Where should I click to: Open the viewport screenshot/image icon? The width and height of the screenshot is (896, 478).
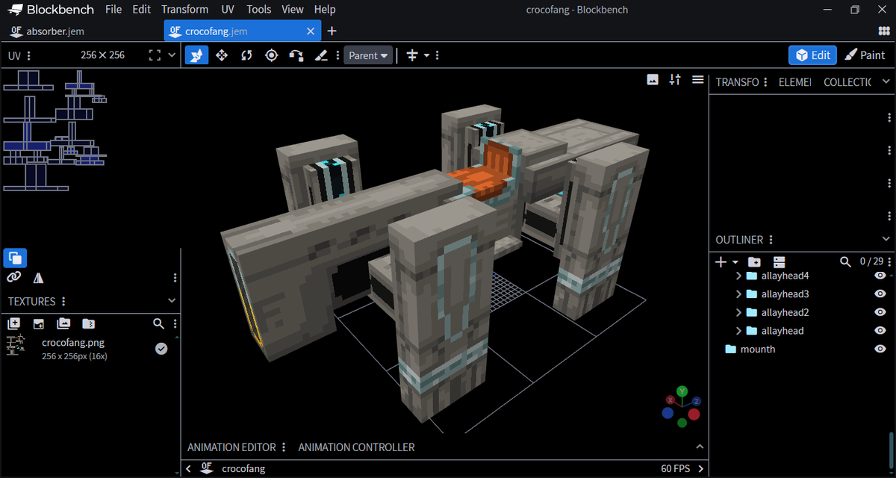(x=653, y=80)
